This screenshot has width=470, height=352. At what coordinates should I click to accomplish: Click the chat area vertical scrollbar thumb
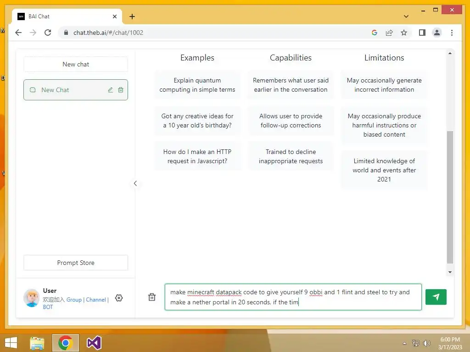click(x=450, y=197)
